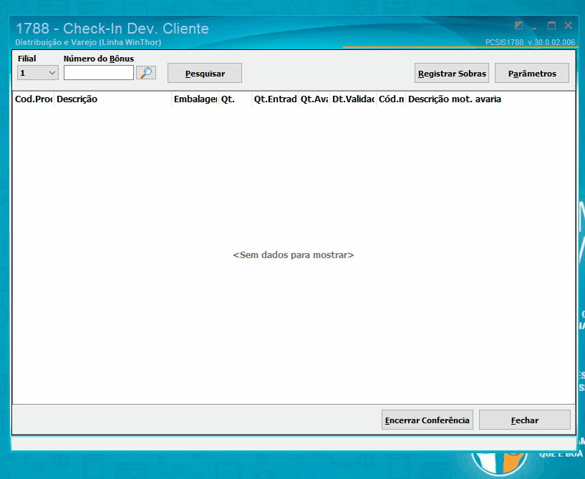
Task: Click Encerrar Conferência
Action: pyautogui.click(x=427, y=420)
